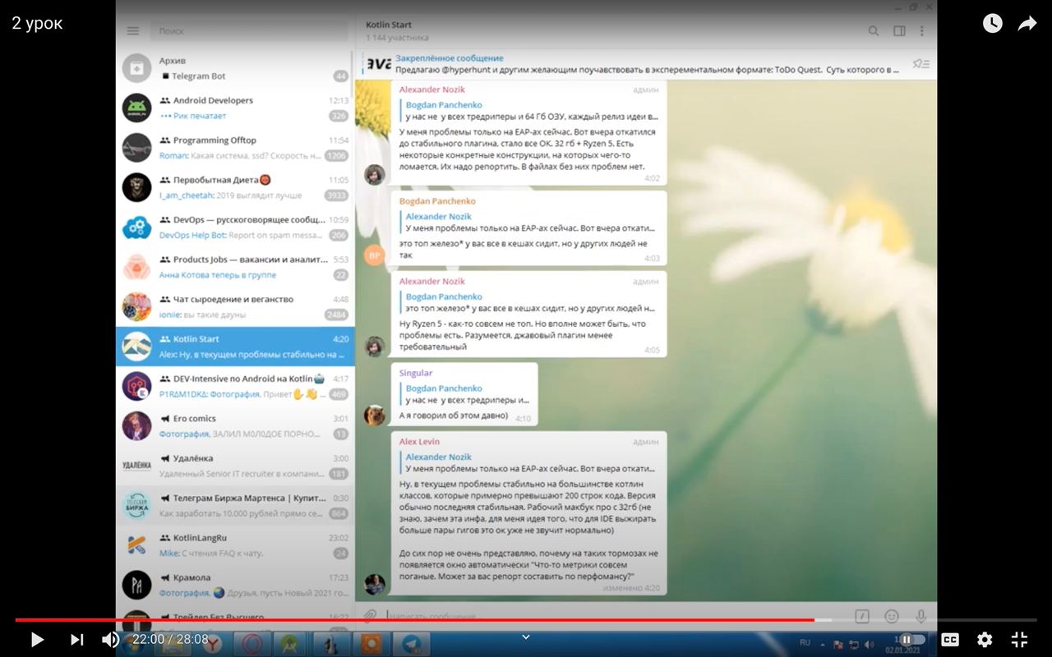
Task: Attach a file with the paperclip icon
Action: [x=371, y=616]
